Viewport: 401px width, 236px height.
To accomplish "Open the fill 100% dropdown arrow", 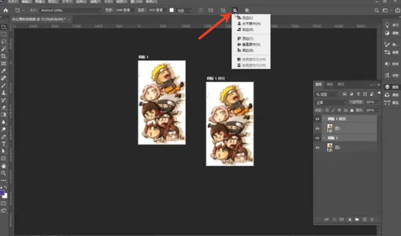I will [378, 110].
